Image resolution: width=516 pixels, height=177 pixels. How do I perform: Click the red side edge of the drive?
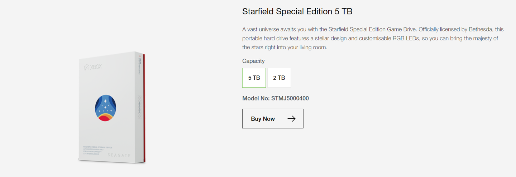pos(144,107)
